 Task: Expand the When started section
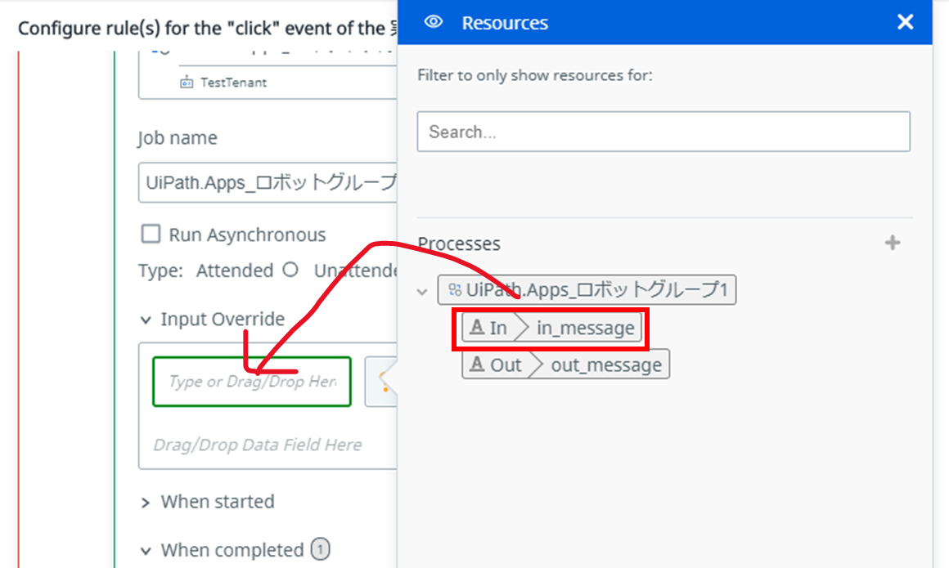(146, 503)
